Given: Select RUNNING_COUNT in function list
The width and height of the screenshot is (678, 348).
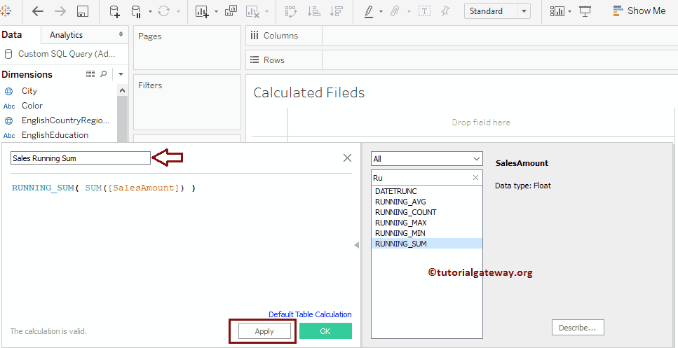Looking at the screenshot, I should point(427,212).
